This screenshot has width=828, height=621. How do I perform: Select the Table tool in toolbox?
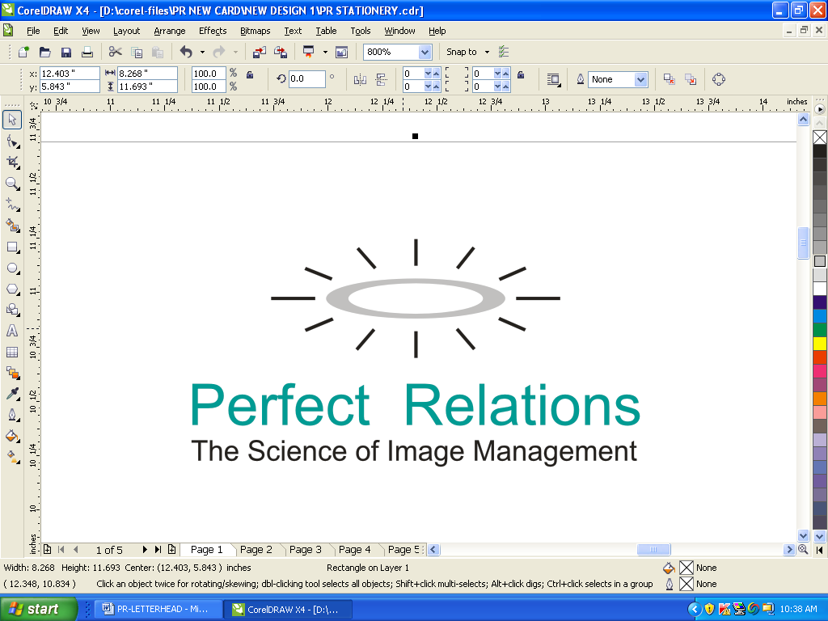[x=12, y=353]
